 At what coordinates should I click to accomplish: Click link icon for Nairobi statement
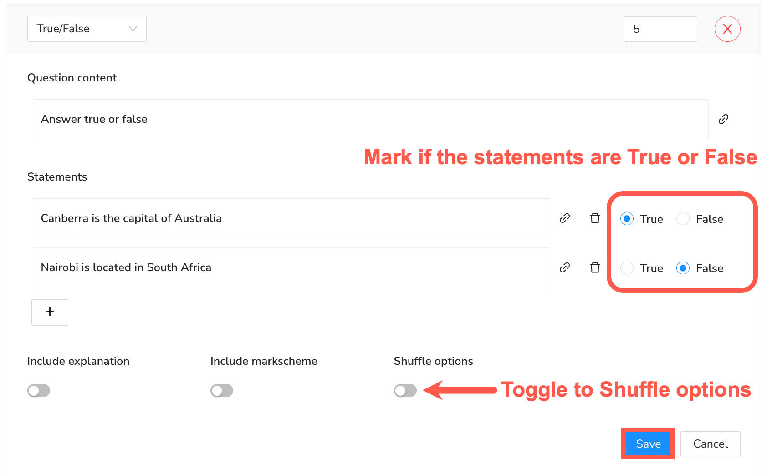point(565,267)
